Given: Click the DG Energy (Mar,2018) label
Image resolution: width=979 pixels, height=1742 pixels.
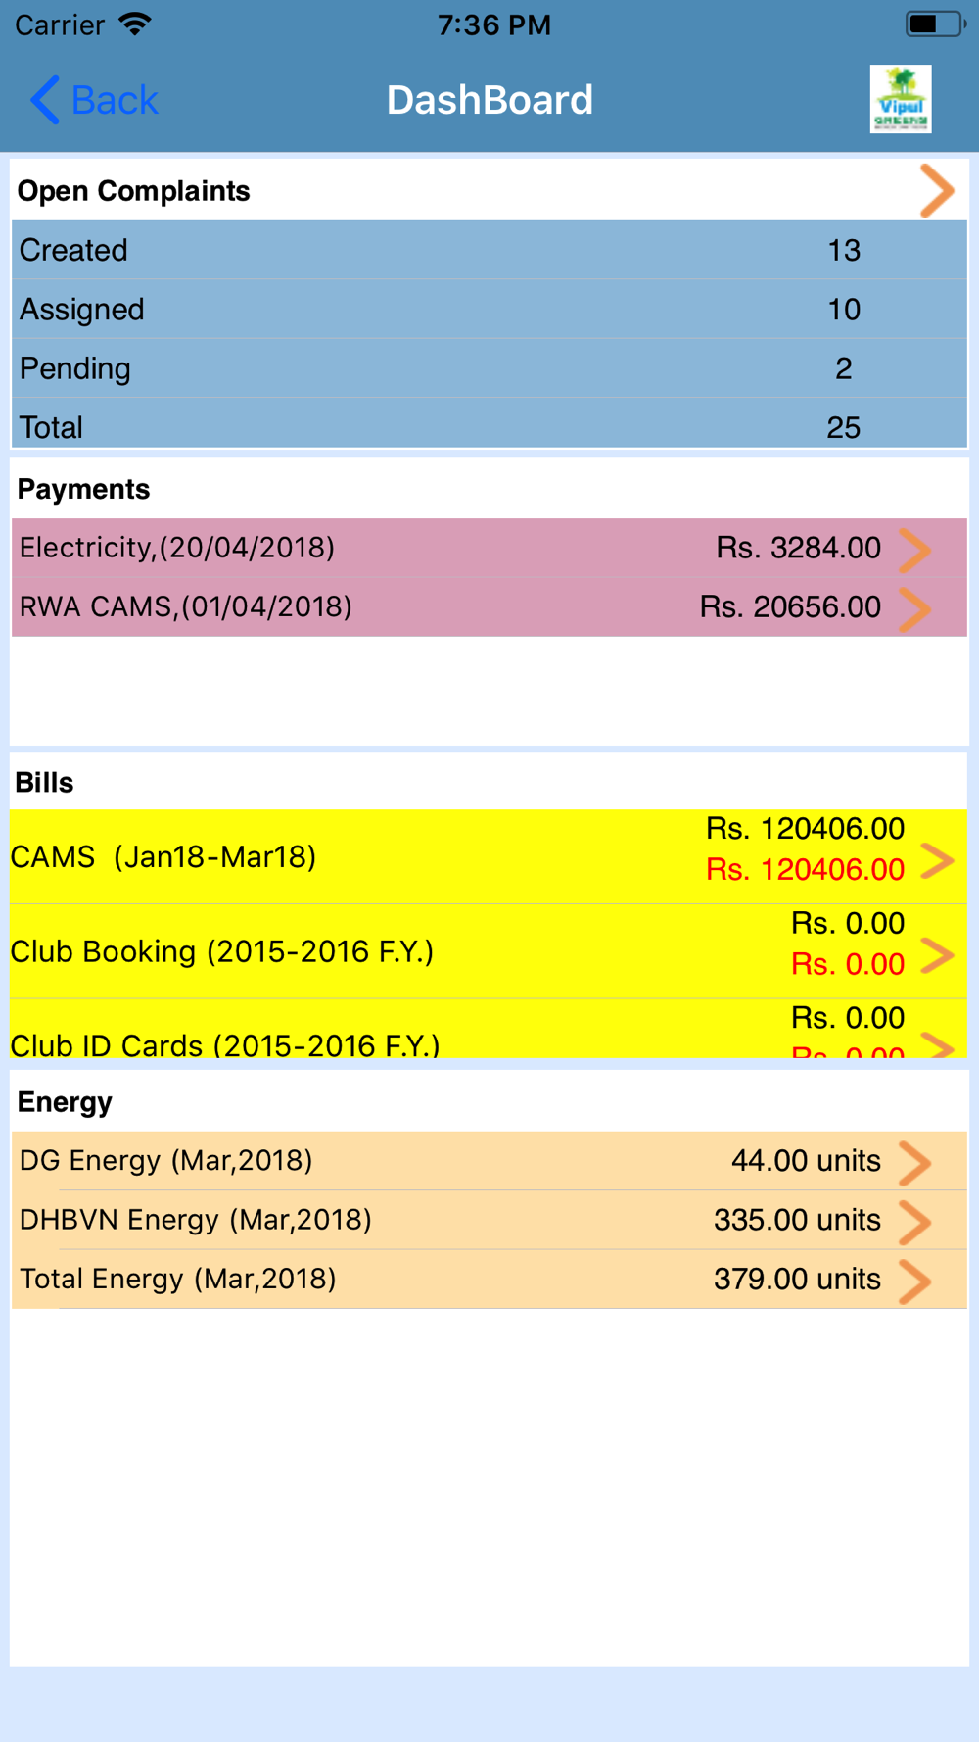Looking at the screenshot, I should click(x=166, y=1161).
